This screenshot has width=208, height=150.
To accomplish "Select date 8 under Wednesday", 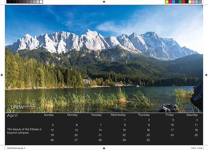I will (x=125, y=125).
